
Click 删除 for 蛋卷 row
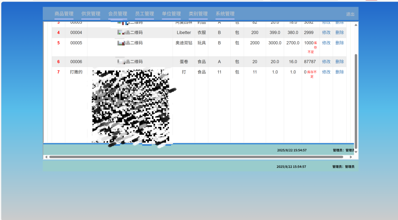point(340,62)
